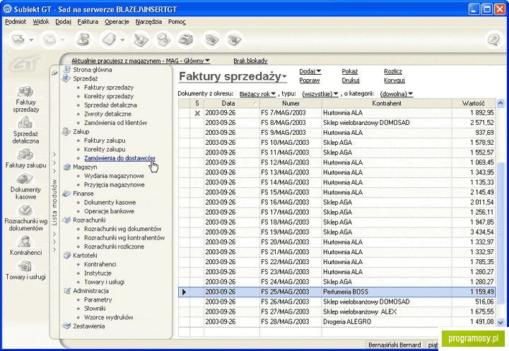
Task: Click the S-shaped toolbar icon
Action: [83, 40]
